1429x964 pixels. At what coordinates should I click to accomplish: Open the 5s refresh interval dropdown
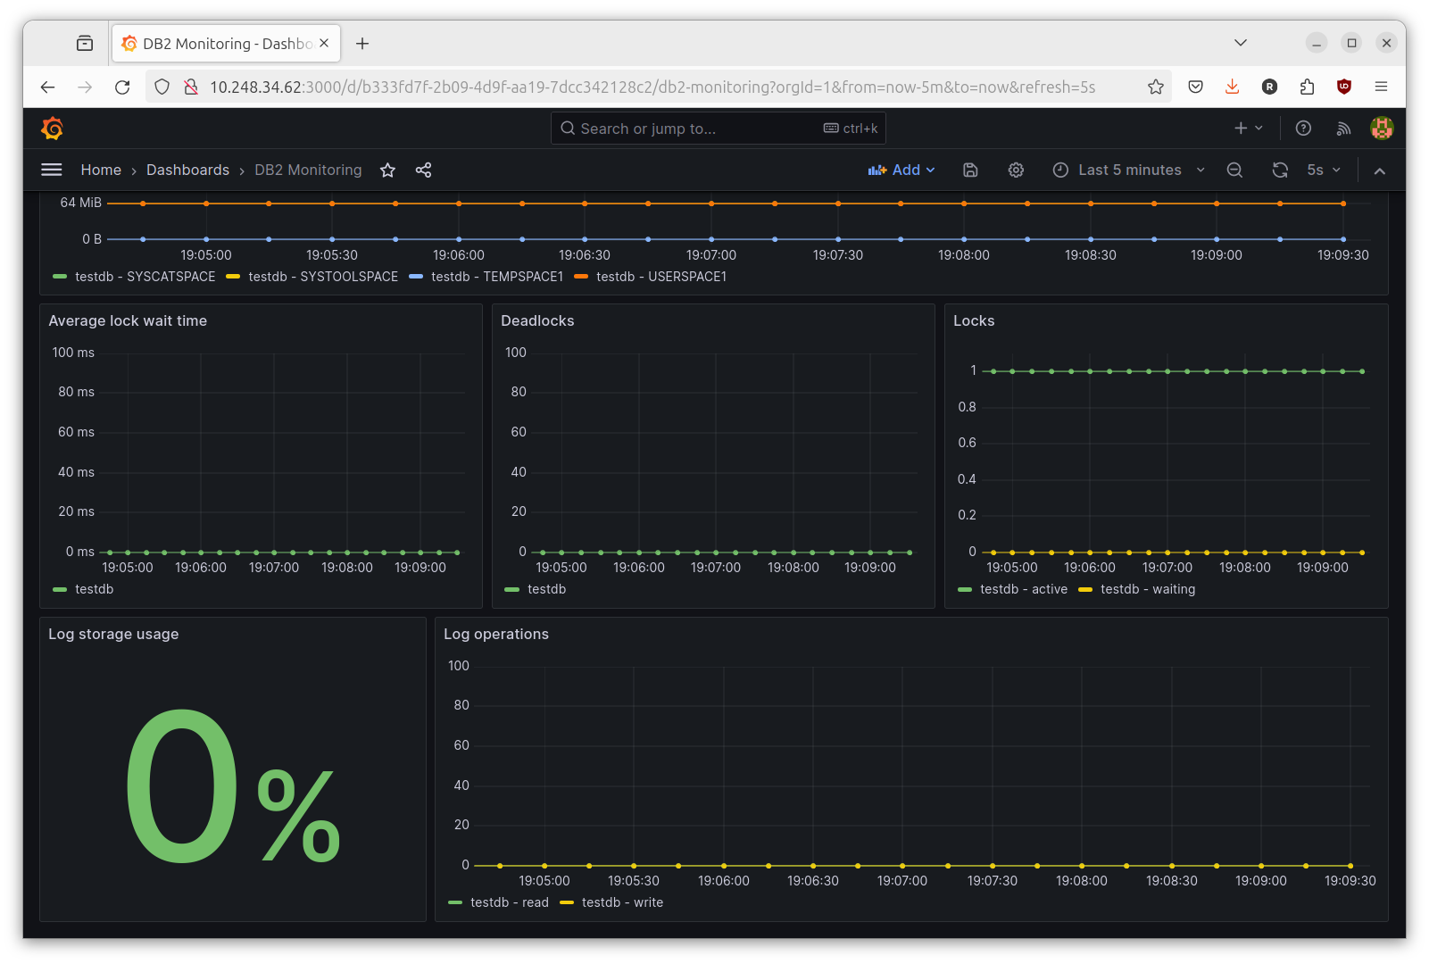(x=1324, y=170)
